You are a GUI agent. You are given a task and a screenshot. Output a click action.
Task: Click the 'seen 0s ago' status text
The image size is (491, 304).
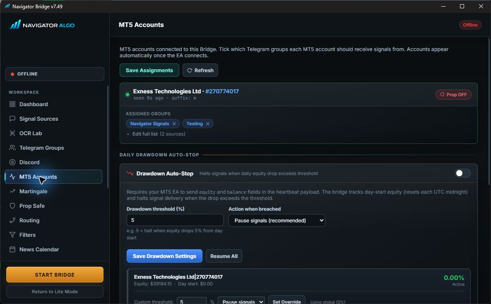pyautogui.click(x=148, y=98)
